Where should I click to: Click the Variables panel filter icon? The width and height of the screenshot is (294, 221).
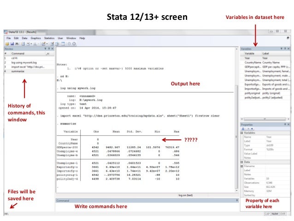[x=281, y=48]
